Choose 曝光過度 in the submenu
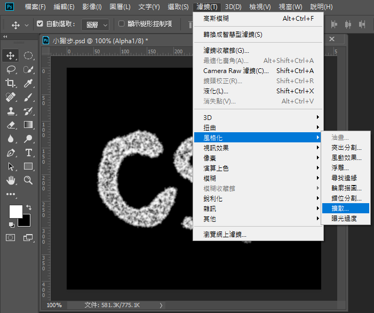This screenshot has height=313, width=374. click(346, 219)
